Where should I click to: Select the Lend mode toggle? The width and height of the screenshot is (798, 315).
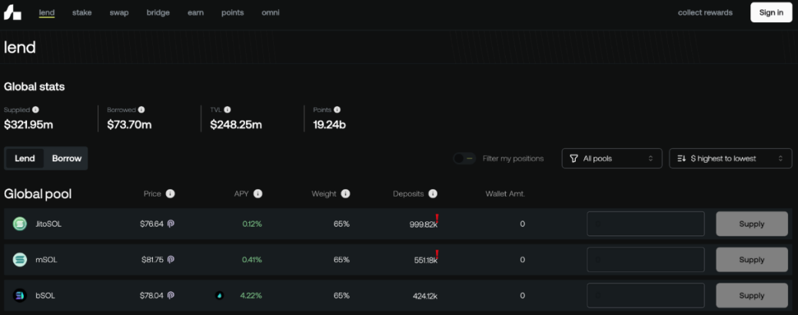click(x=25, y=158)
